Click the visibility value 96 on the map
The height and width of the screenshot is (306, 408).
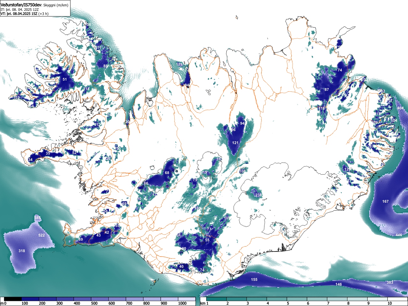233,130
